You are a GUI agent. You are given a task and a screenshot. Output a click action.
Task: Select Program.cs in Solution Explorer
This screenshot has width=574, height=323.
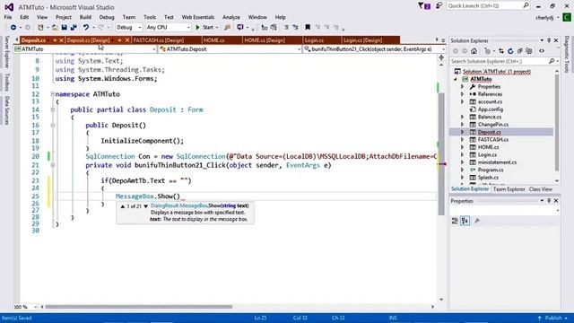pos(491,170)
